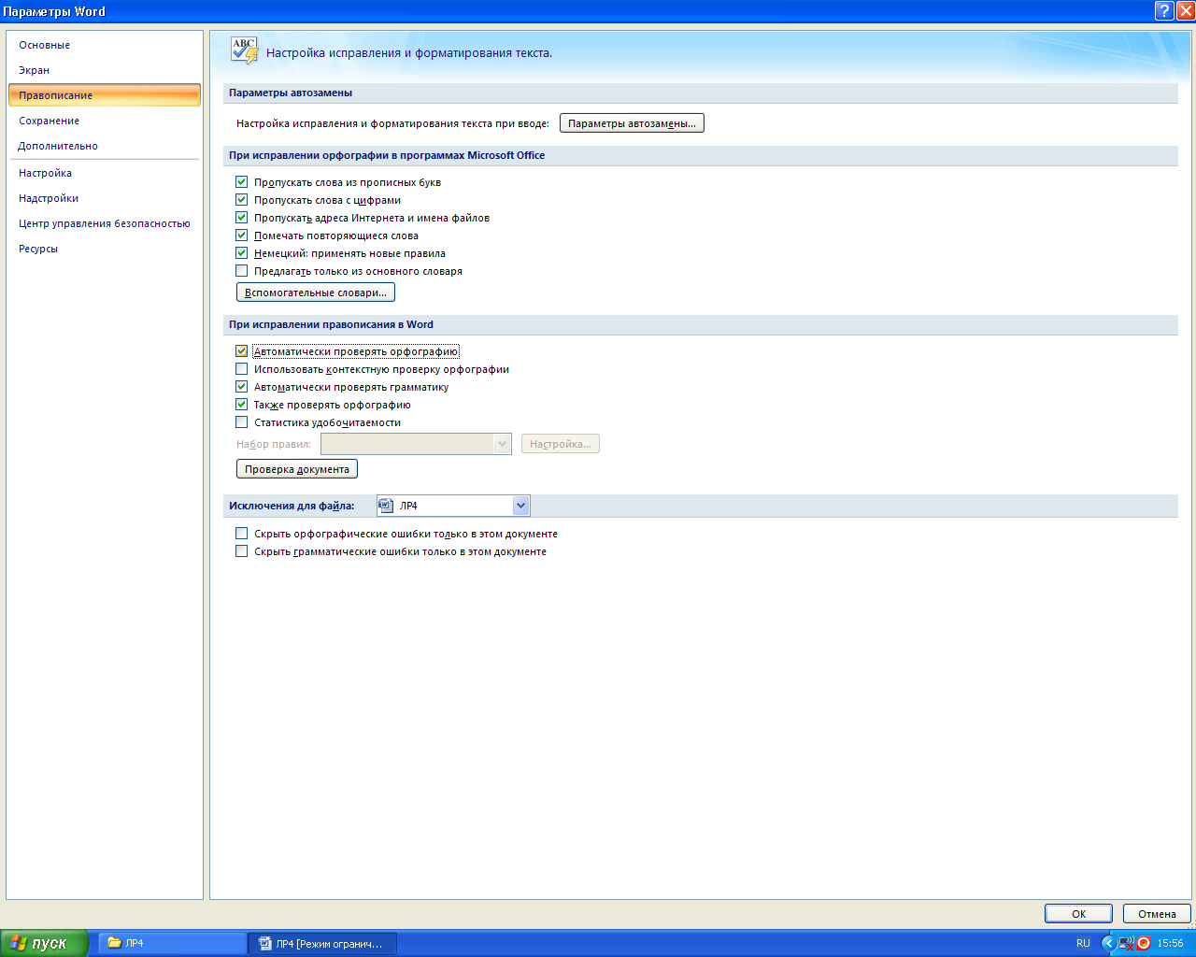Click the ABC spellcheck icon in header
1196x957 pixels.
244,51
